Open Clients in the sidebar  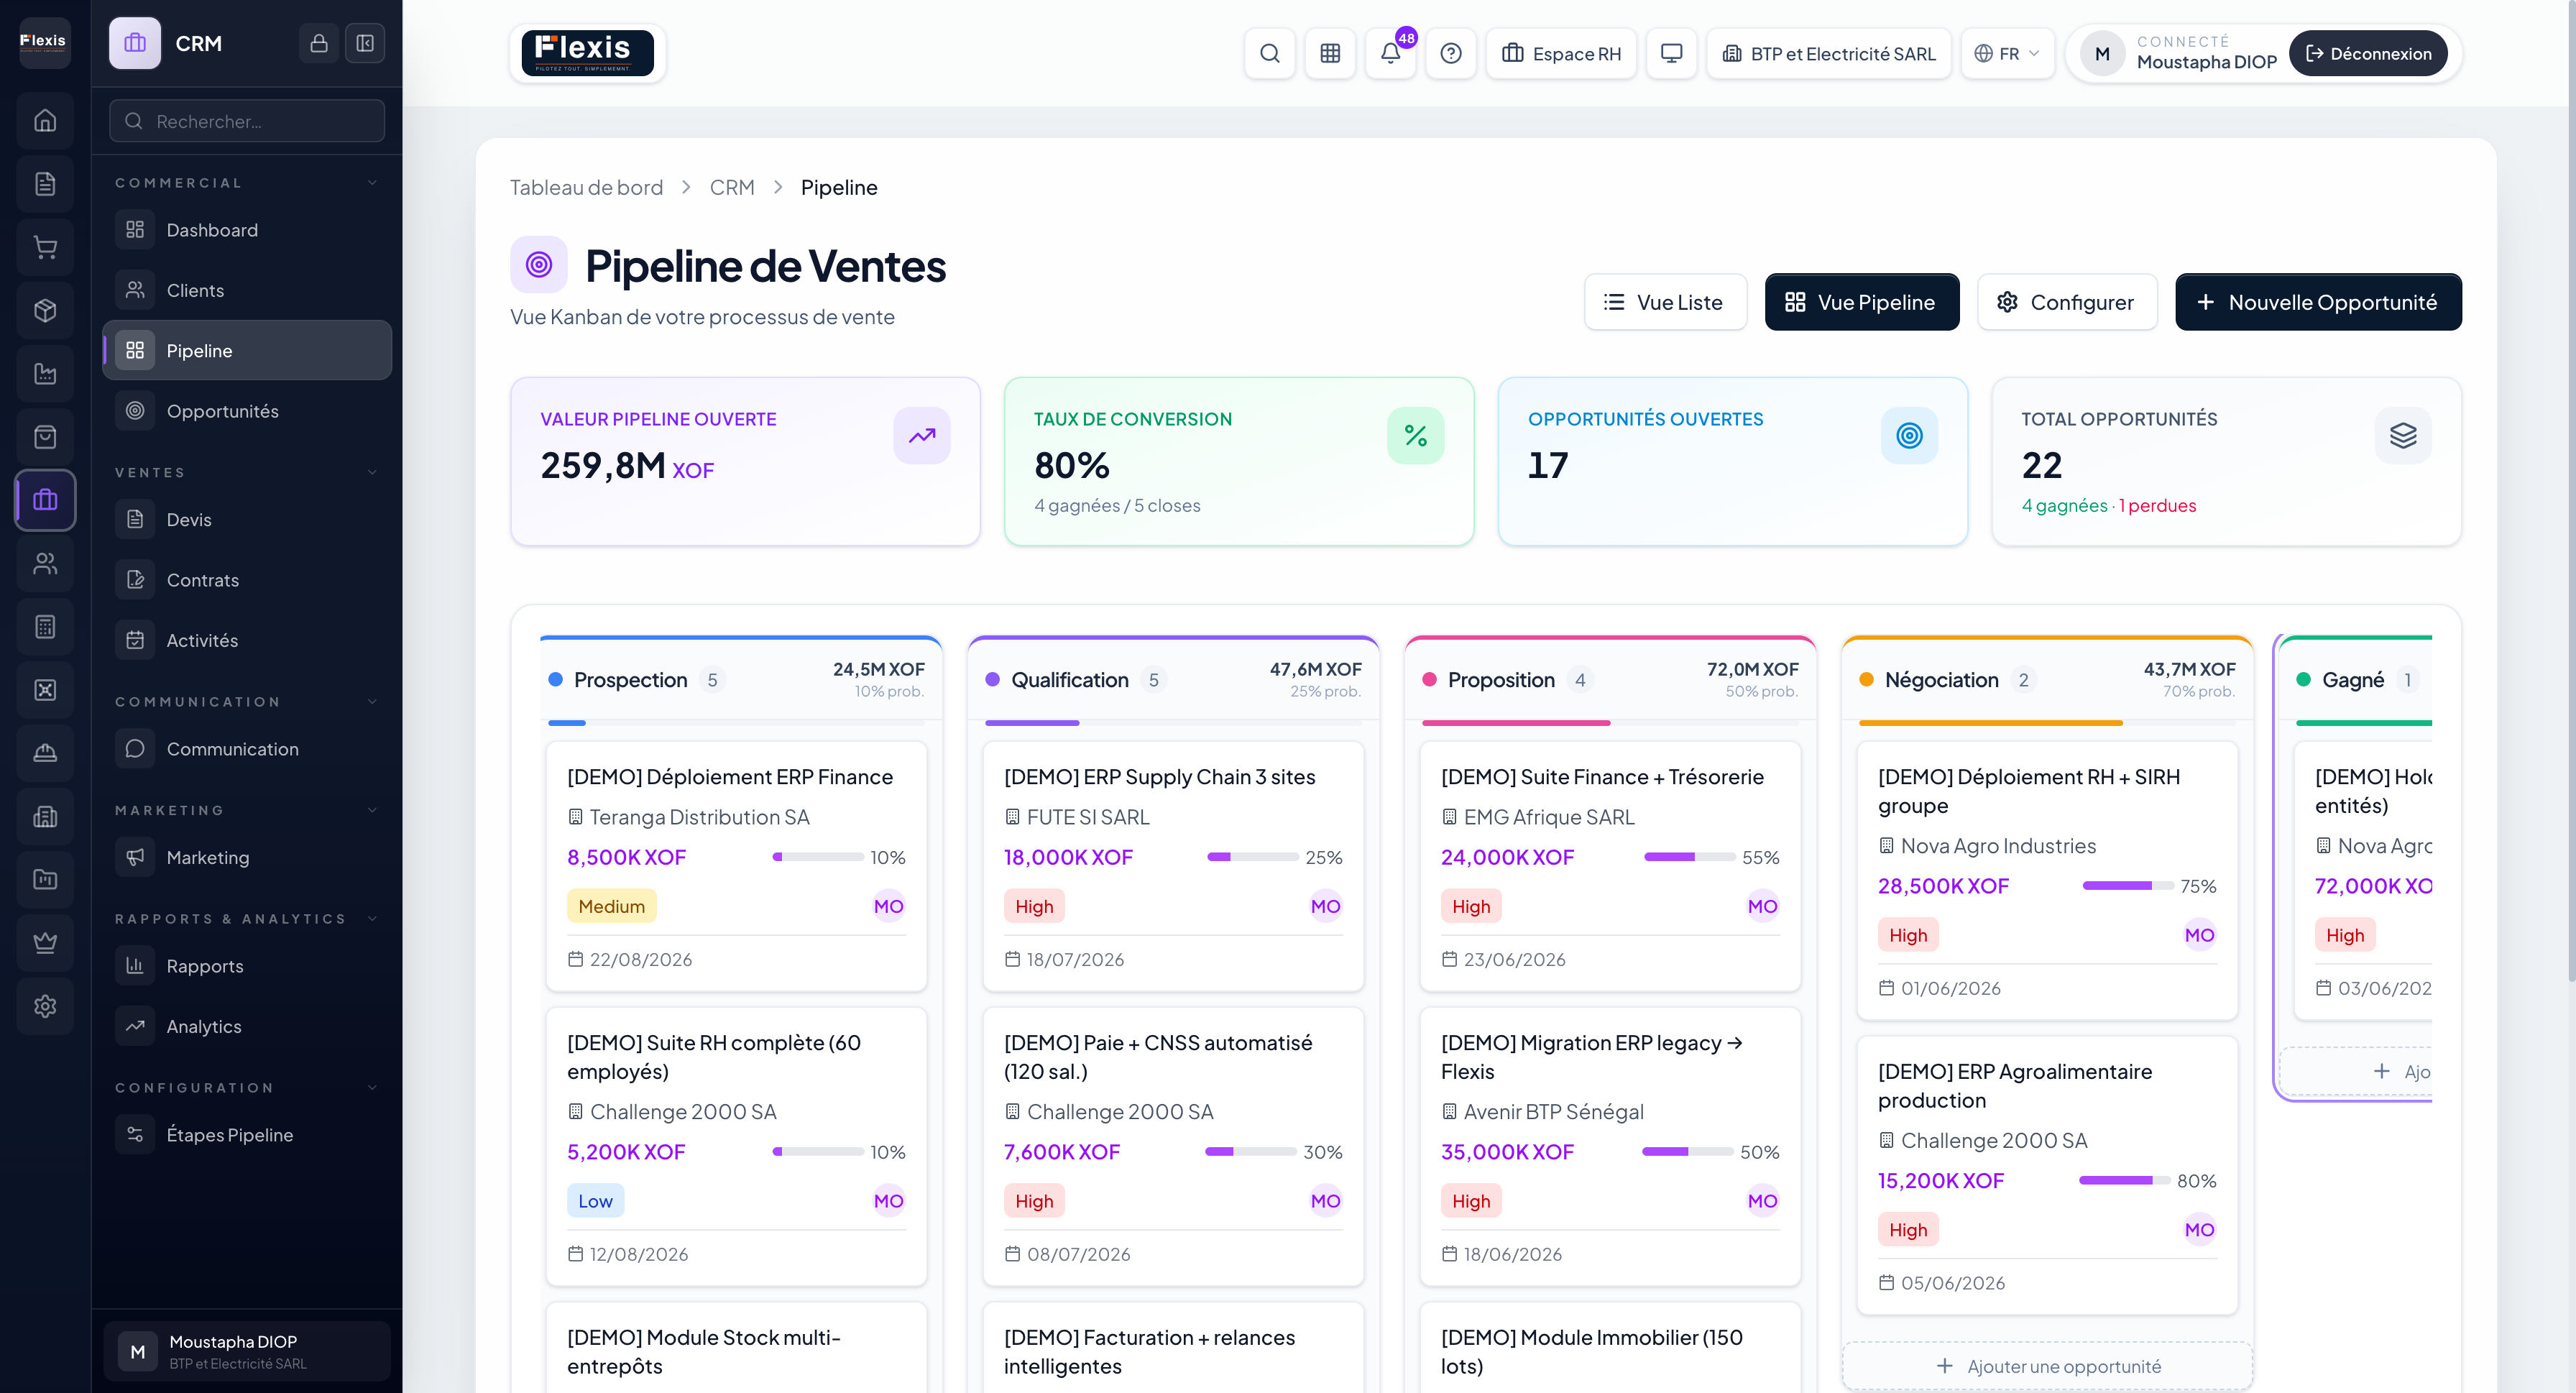(247, 290)
